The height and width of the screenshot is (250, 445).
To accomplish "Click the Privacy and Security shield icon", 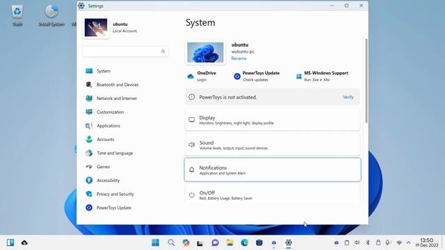I will (x=89, y=194).
